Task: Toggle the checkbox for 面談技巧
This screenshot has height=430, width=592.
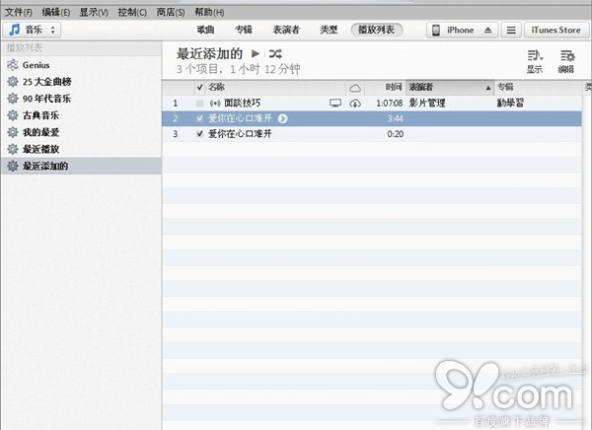Action: [199, 104]
